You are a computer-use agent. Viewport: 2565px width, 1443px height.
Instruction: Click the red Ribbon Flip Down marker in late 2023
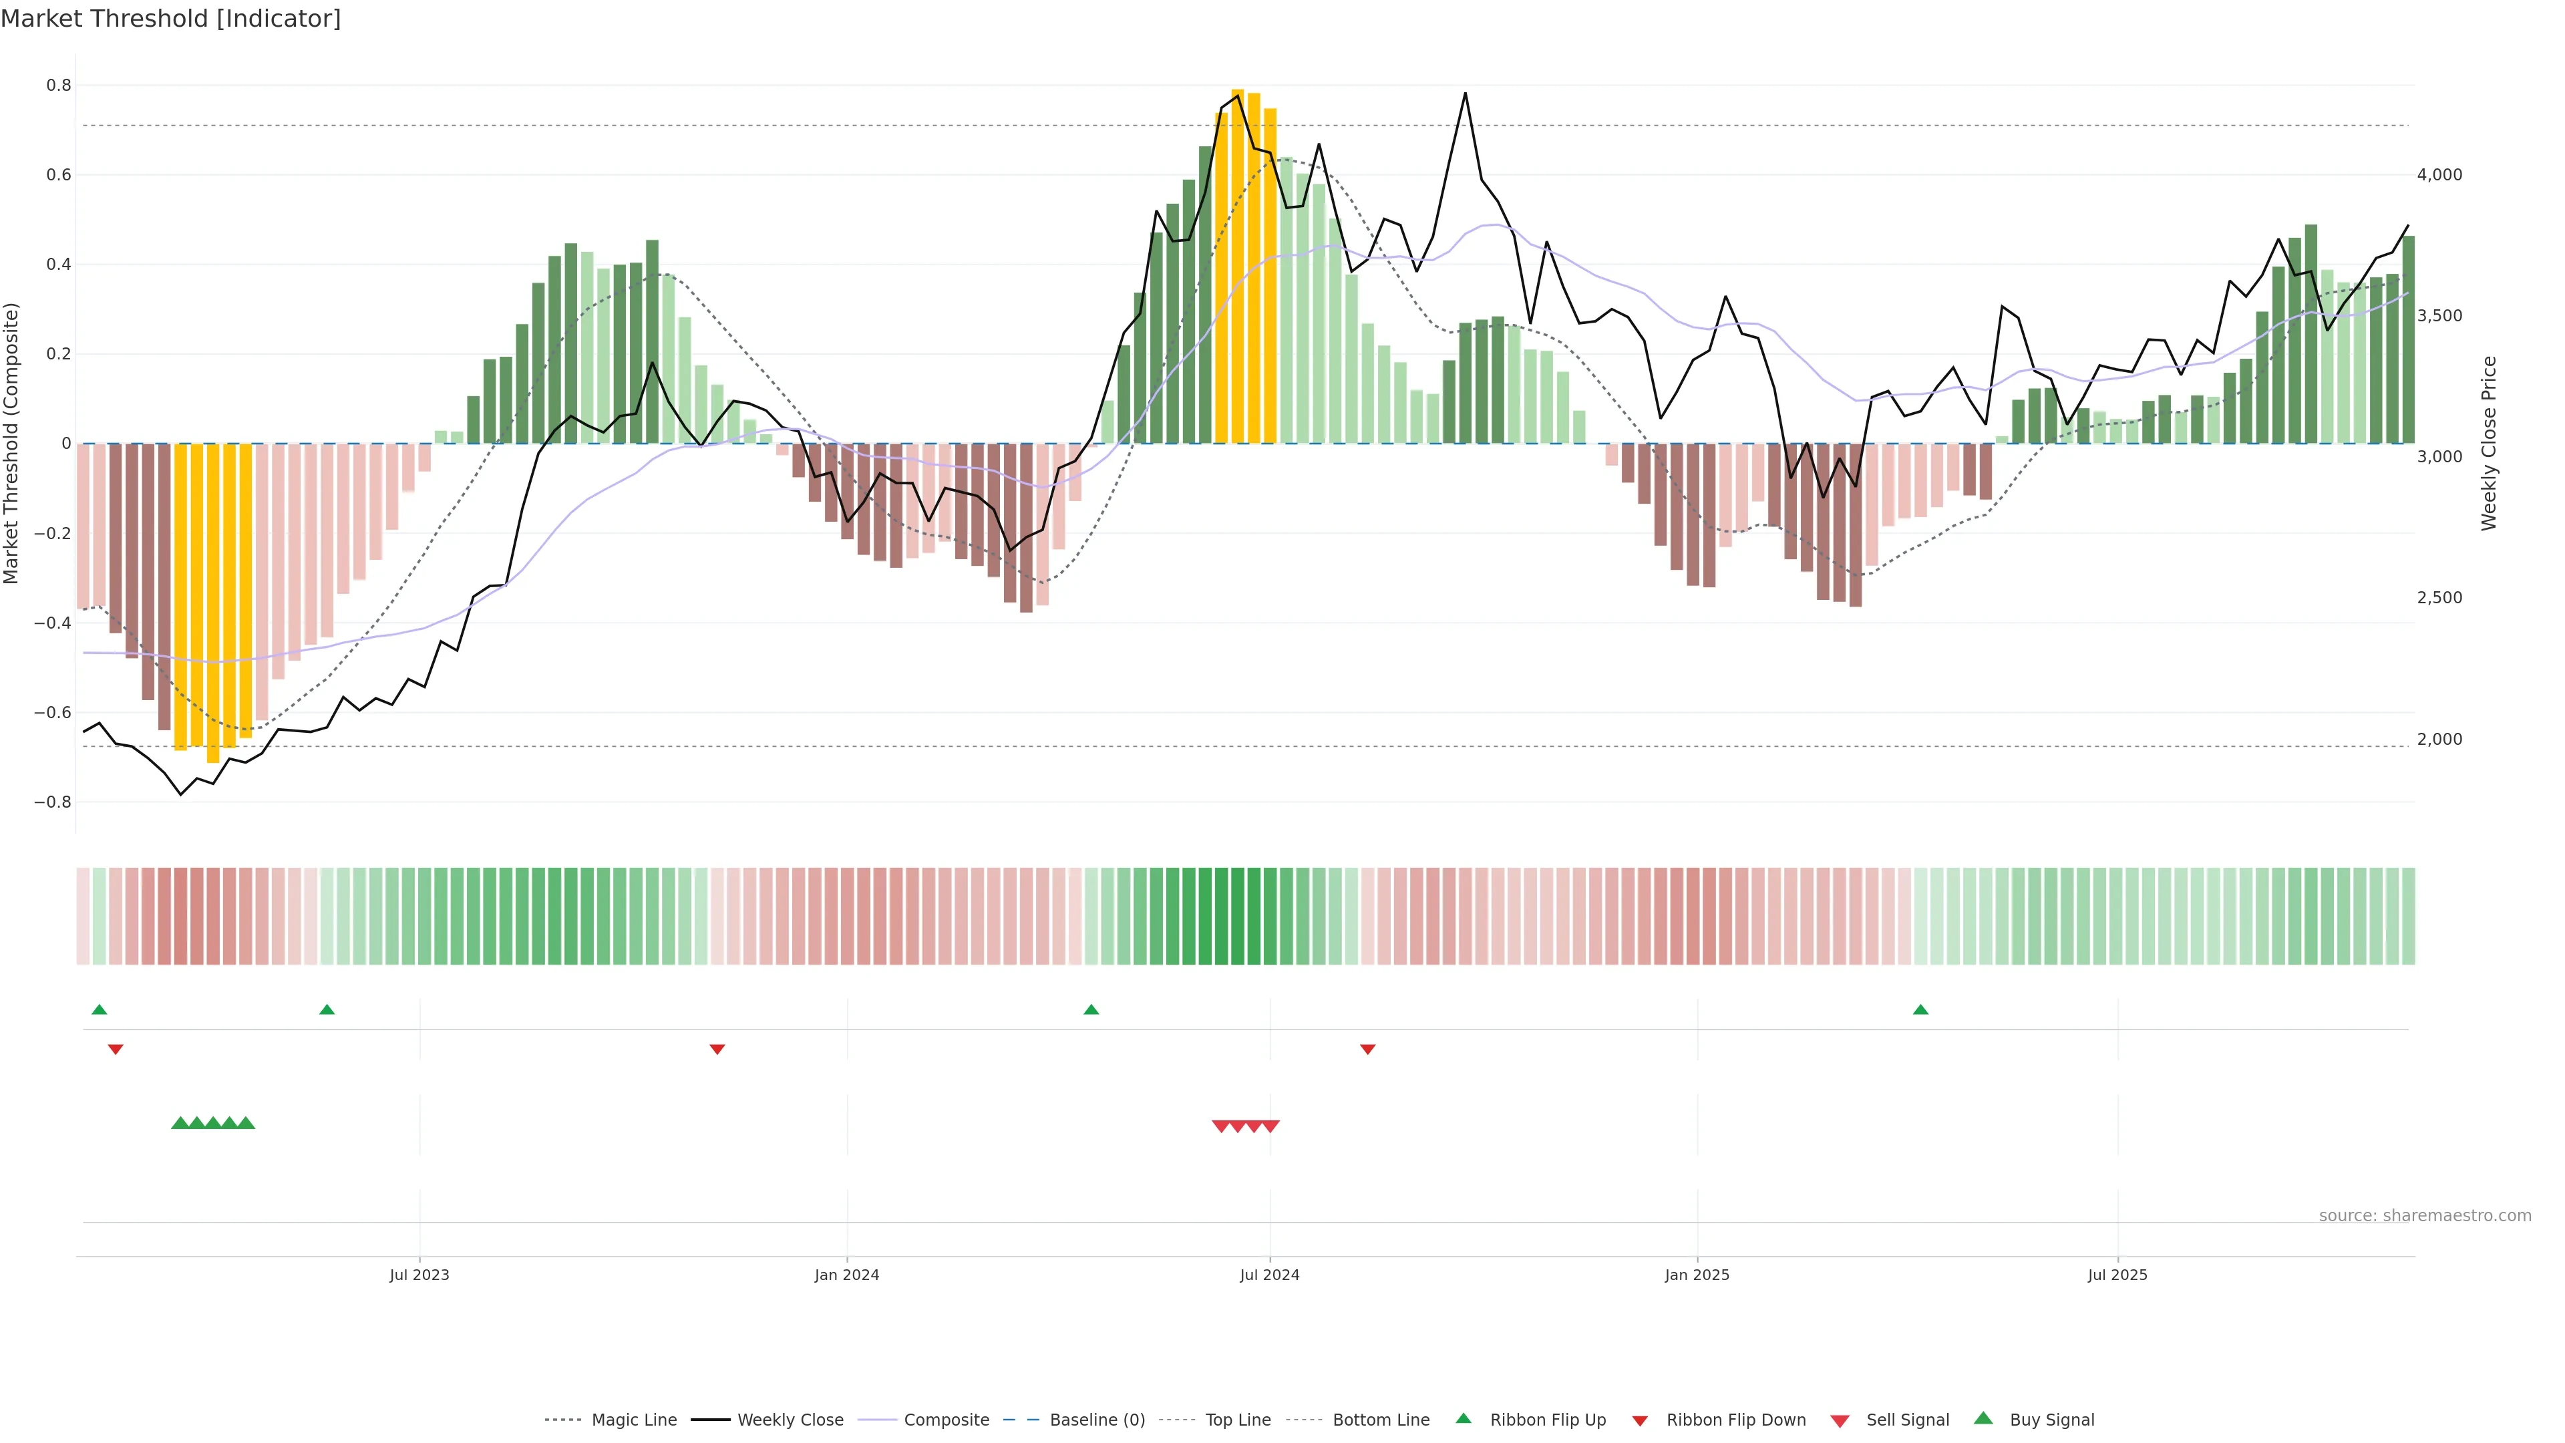pyautogui.click(x=717, y=1049)
